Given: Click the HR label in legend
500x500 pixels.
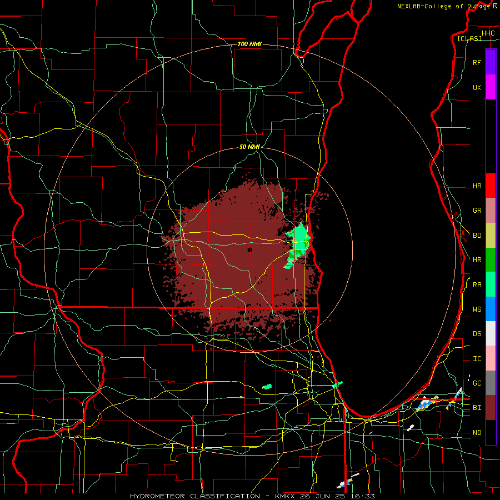Looking at the screenshot, I should click(x=477, y=260).
